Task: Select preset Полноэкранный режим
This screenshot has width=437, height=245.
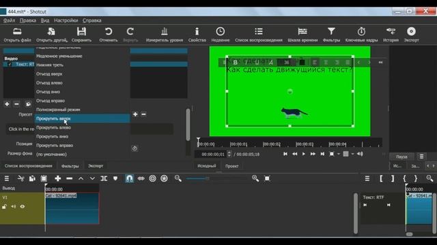Action: (82, 110)
